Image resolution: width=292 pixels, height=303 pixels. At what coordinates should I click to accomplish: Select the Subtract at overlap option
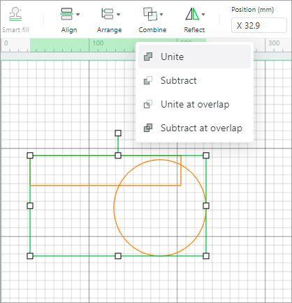pyautogui.click(x=194, y=128)
